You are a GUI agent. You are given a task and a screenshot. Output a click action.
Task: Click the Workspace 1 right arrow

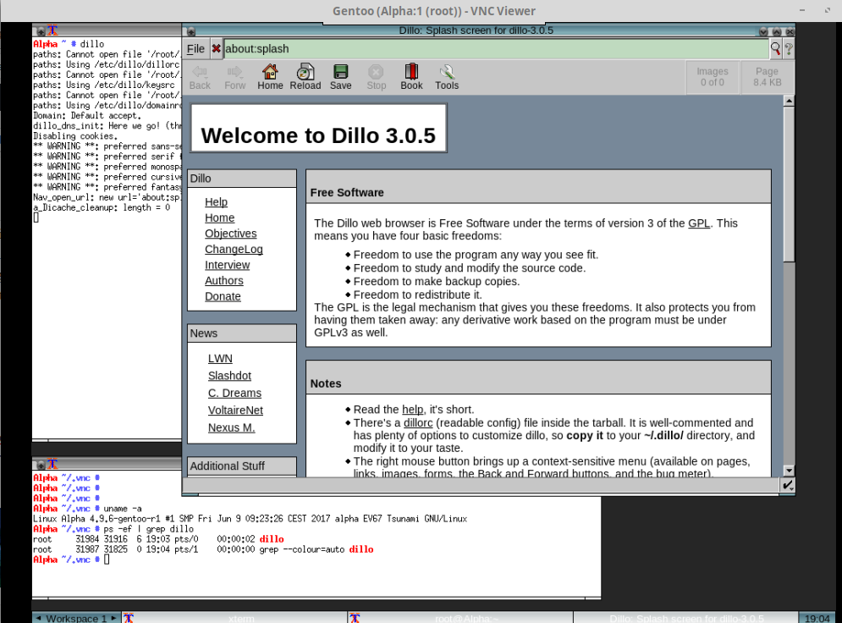pyautogui.click(x=114, y=618)
